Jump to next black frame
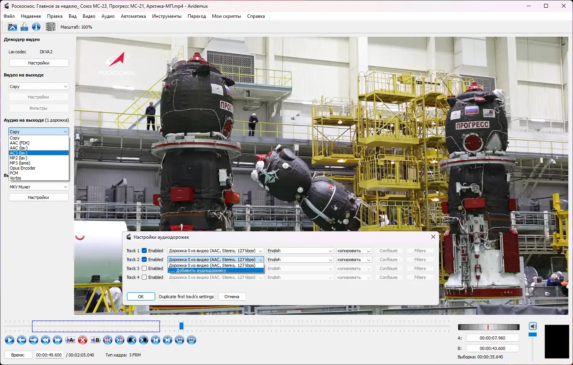Screen dimensions: 573x365 [144, 340]
